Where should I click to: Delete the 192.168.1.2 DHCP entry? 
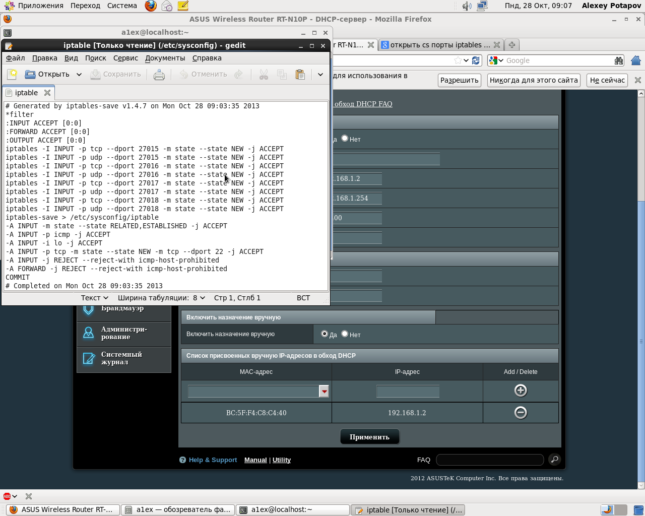tap(521, 413)
